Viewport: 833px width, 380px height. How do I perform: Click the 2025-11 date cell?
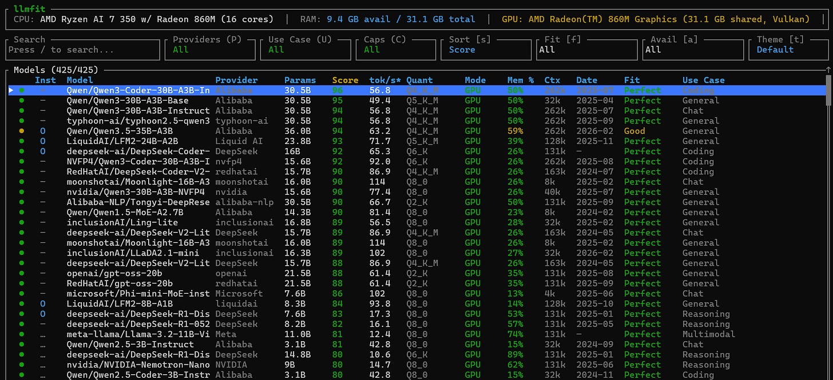594,141
